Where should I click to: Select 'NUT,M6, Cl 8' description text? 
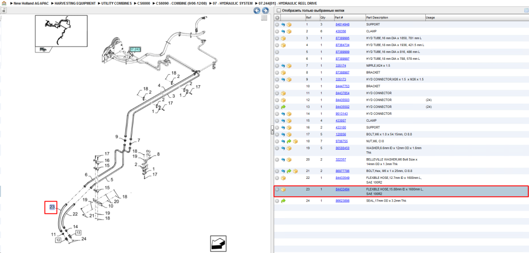pos(375,141)
